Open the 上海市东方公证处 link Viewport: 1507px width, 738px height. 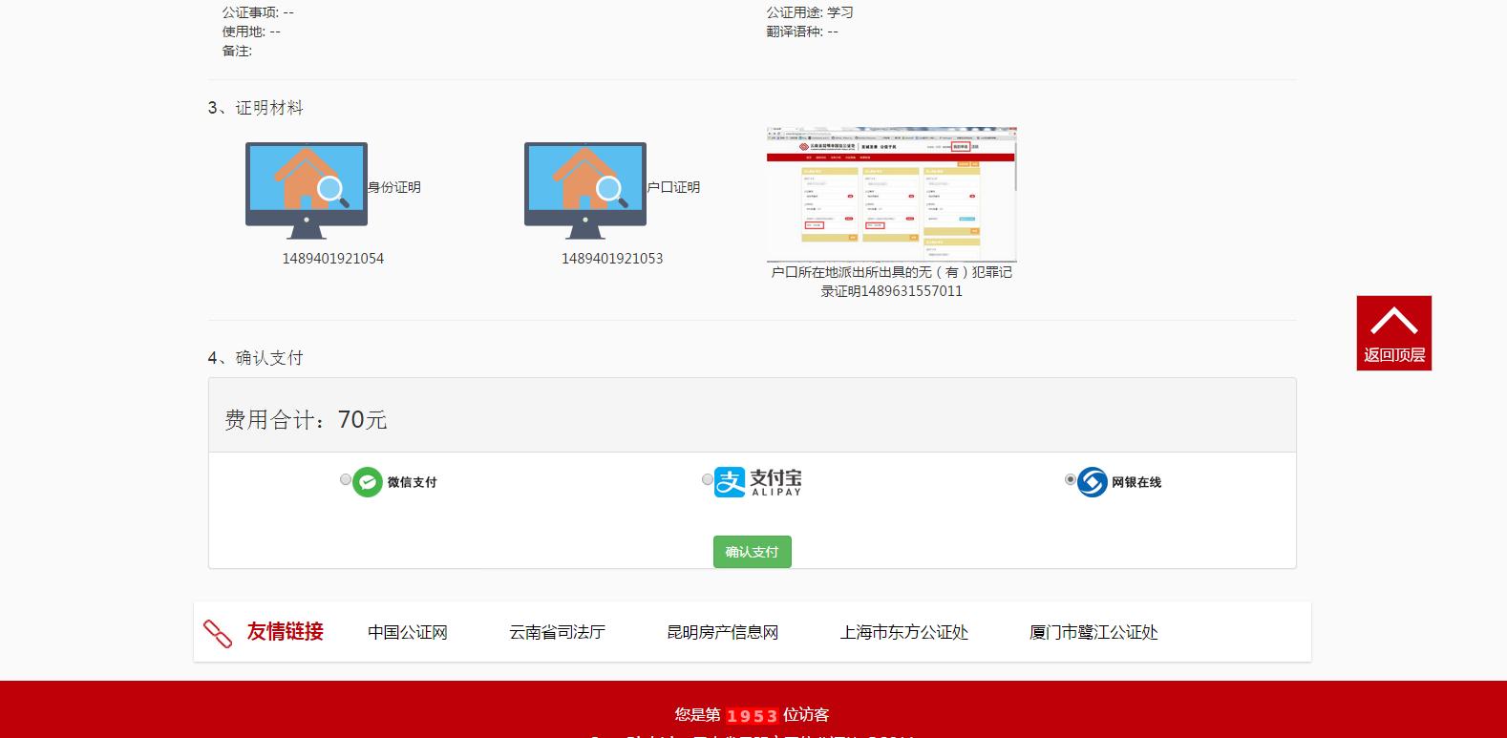click(903, 632)
